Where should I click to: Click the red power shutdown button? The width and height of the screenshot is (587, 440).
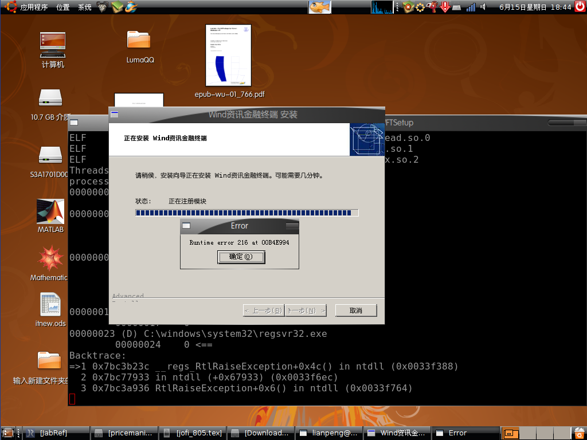pos(580,7)
